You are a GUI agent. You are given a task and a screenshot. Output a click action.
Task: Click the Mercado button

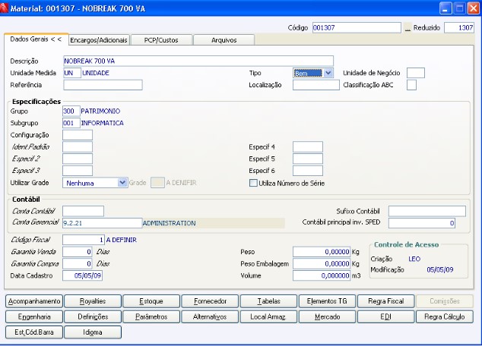click(x=327, y=317)
